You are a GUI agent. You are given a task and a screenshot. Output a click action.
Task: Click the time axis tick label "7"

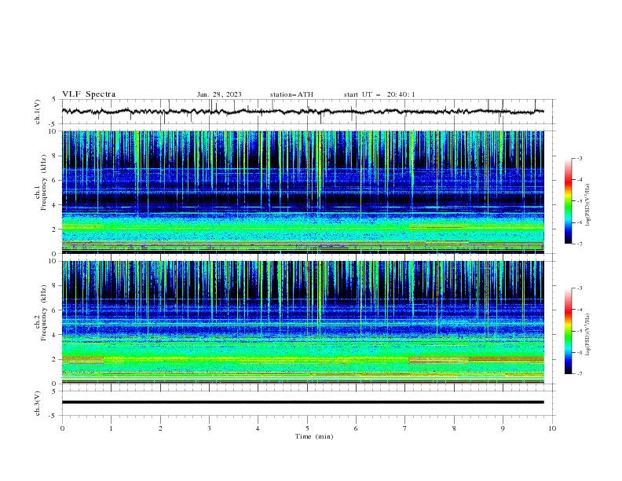tap(405, 428)
